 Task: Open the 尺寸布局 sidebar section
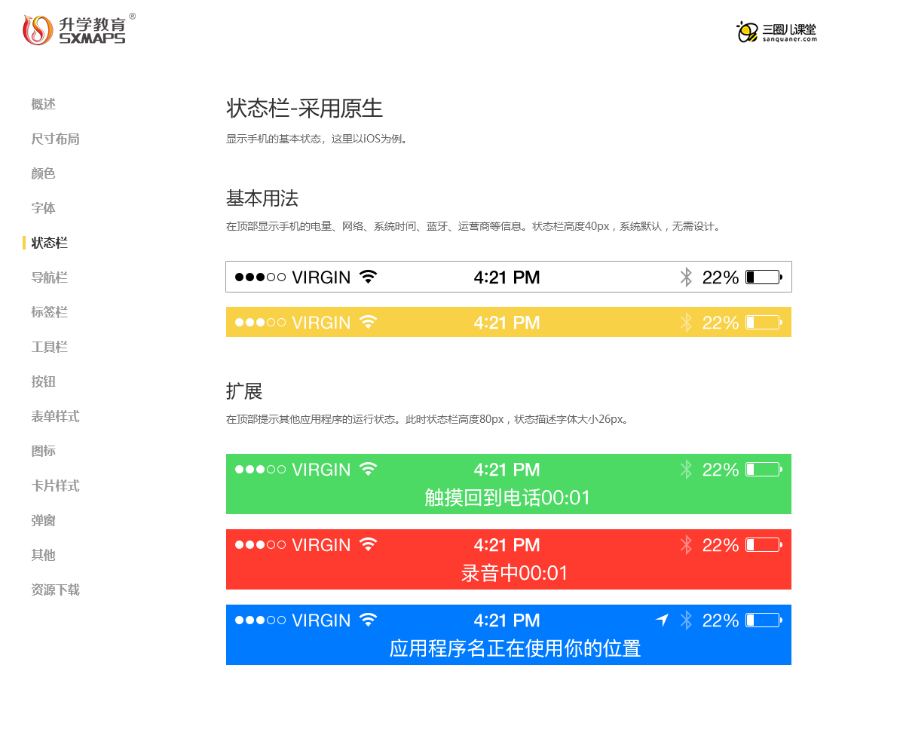pyautogui.click(x=55, y=139)
